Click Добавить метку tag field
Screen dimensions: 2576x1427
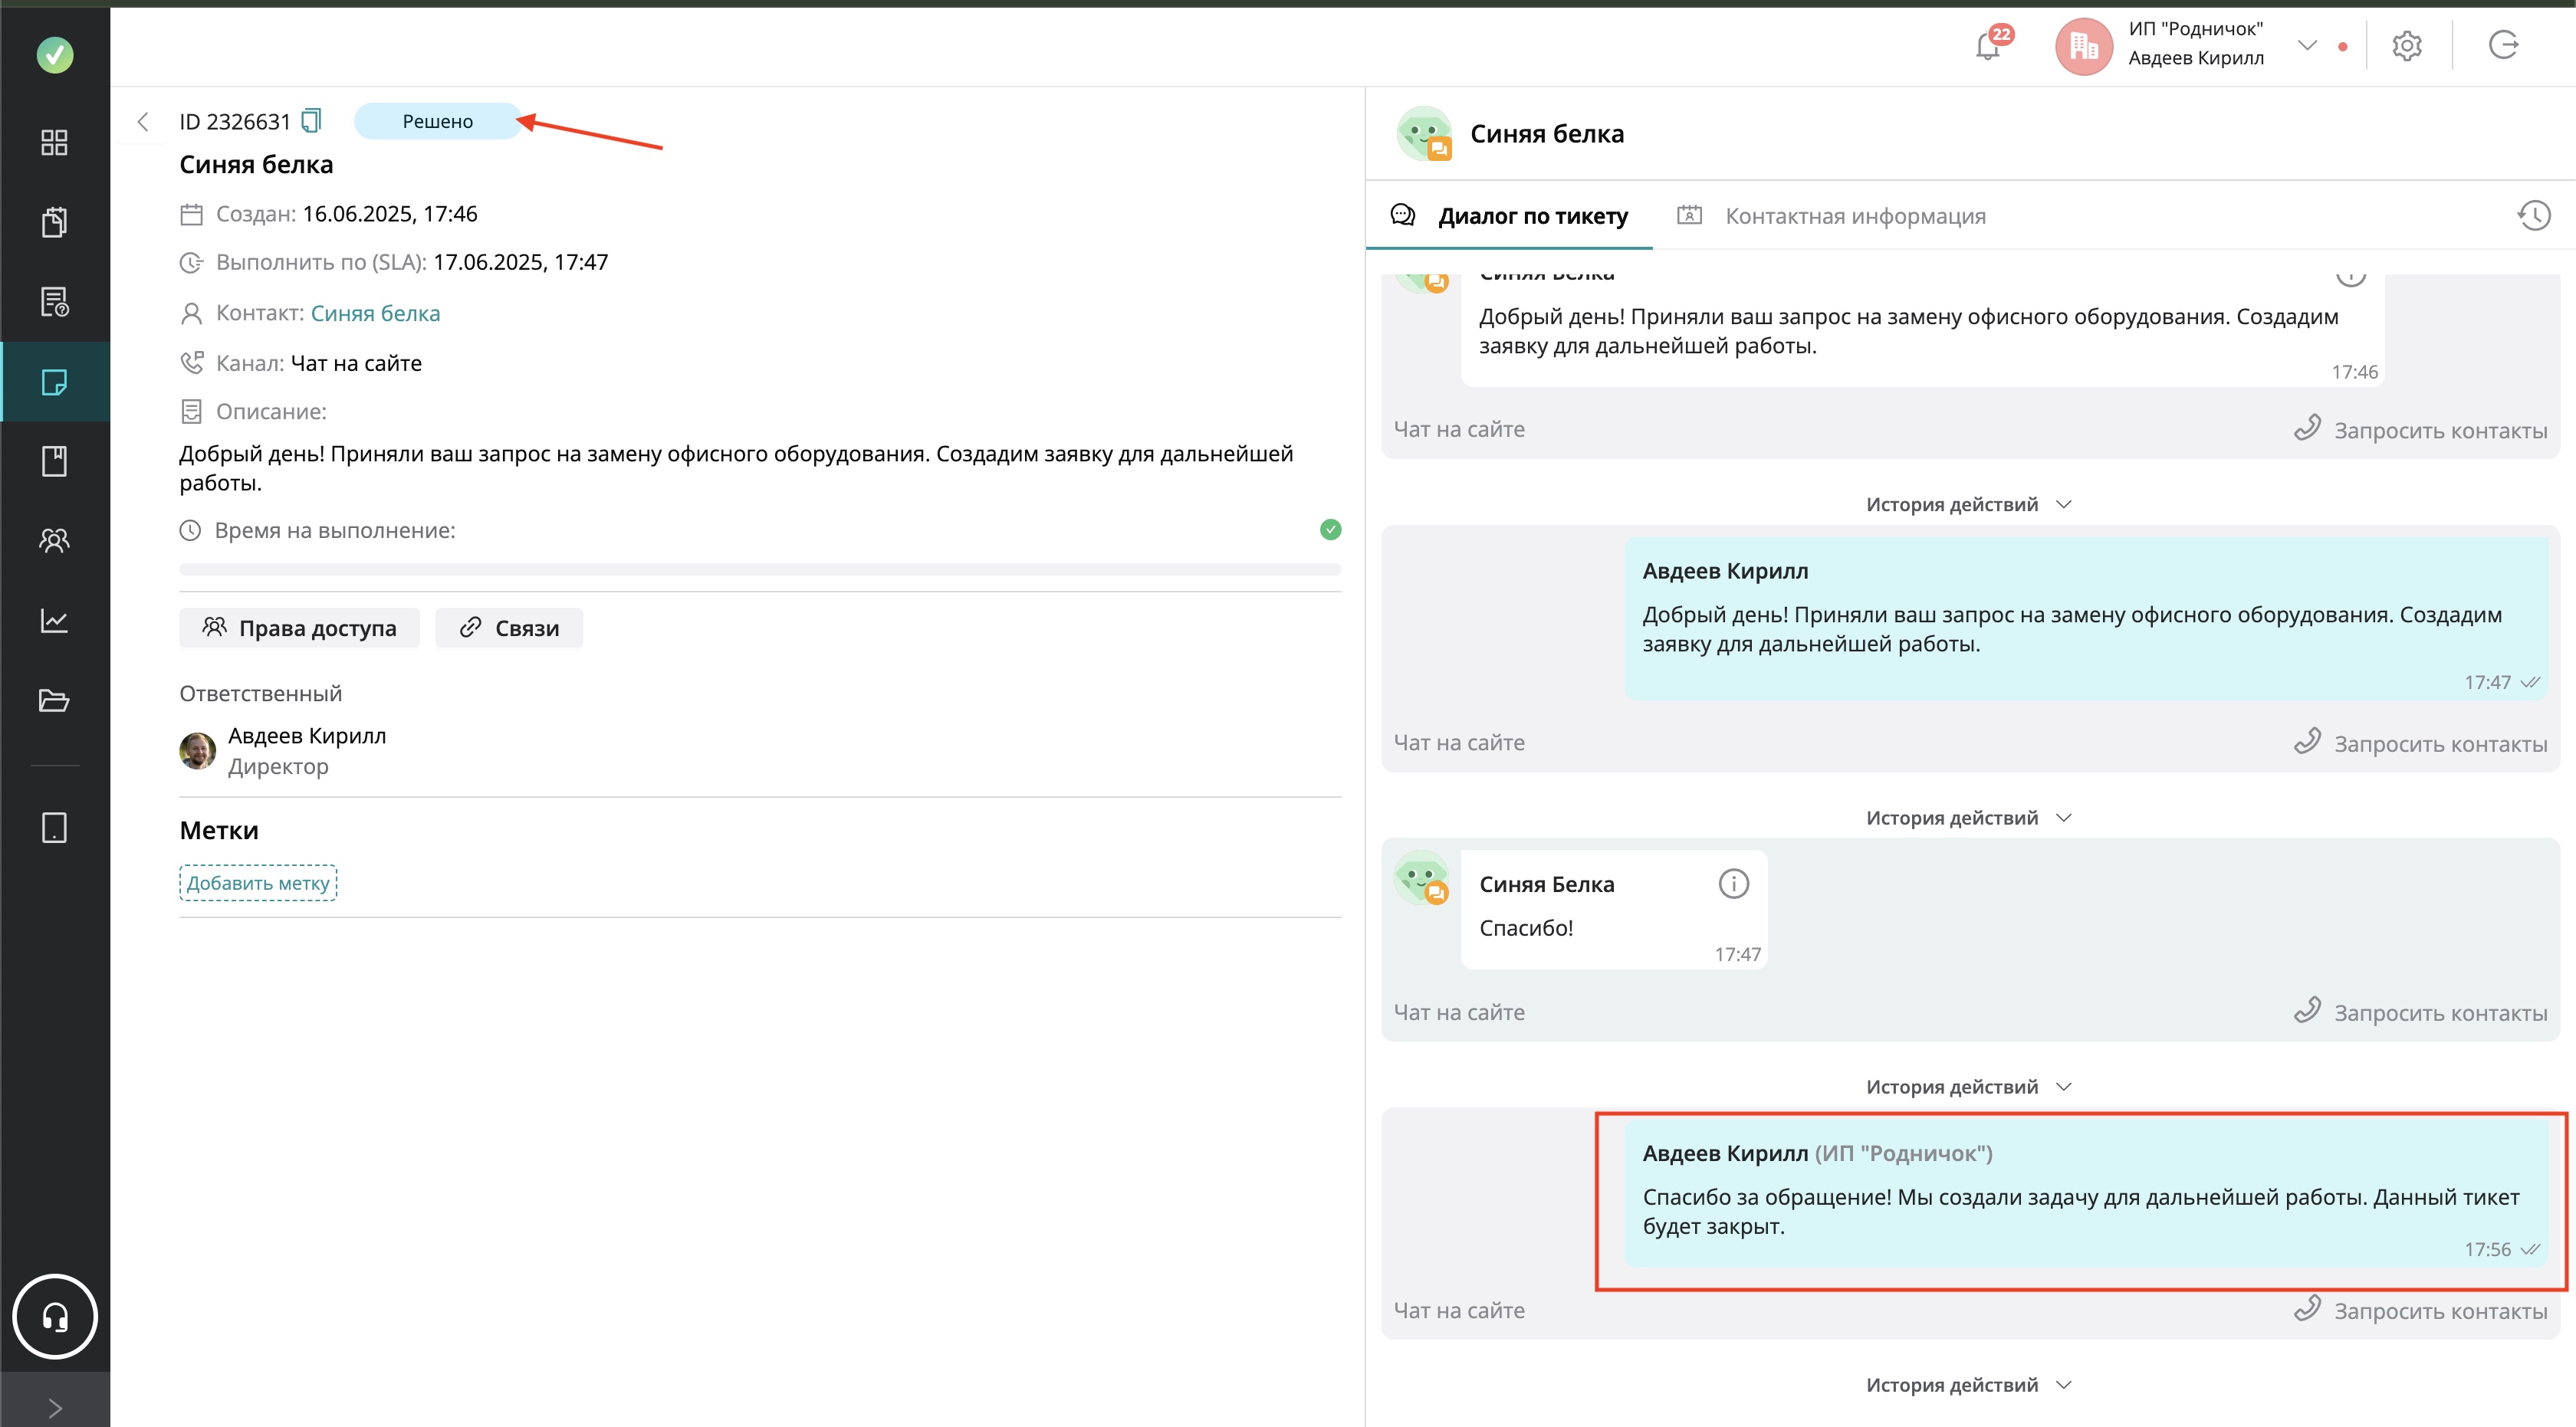coord(258,884)
